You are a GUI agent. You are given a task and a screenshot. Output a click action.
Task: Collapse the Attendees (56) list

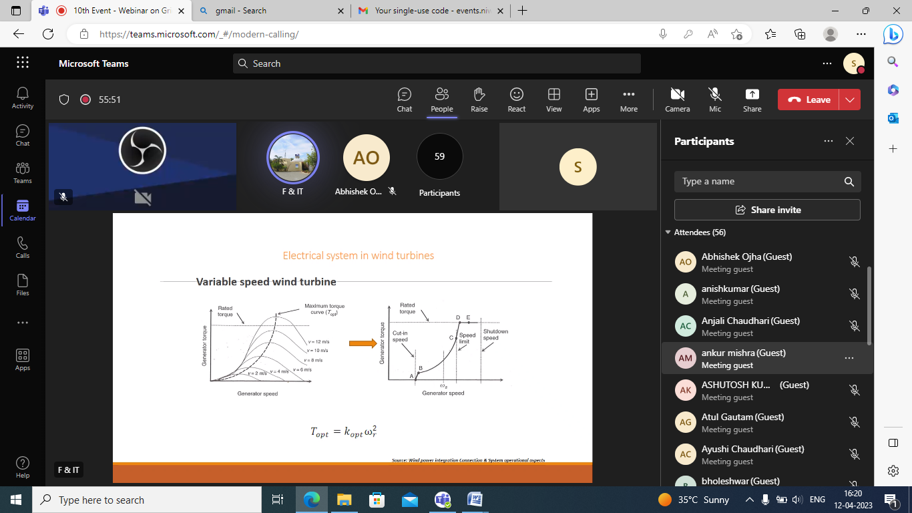pos(668,232)
